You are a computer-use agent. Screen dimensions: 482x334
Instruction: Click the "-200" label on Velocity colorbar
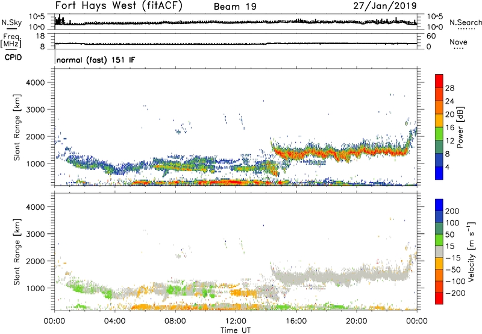(455, 293)
